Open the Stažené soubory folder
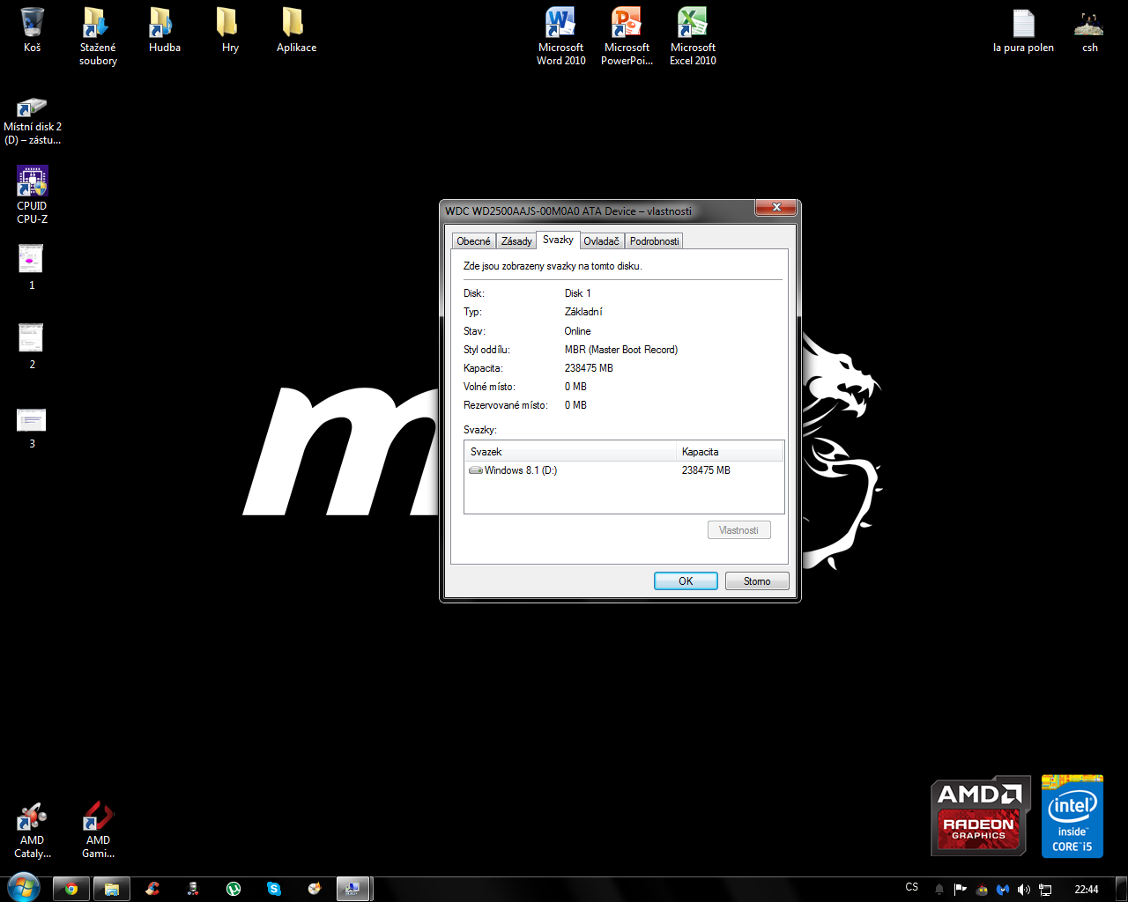1128x902 pixels. click(x=98, y=35)
